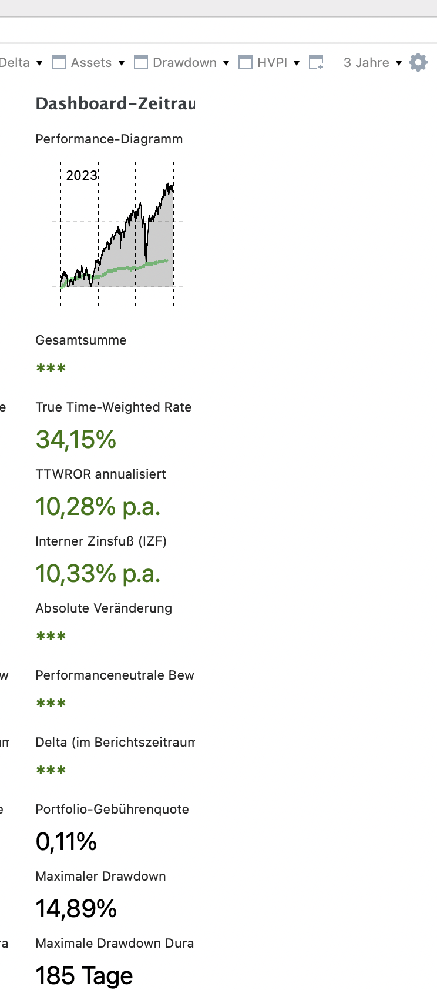
Task: Switch to the Drawdown dashboard tab
Action: pyautogui.click(x=184, y=63)
